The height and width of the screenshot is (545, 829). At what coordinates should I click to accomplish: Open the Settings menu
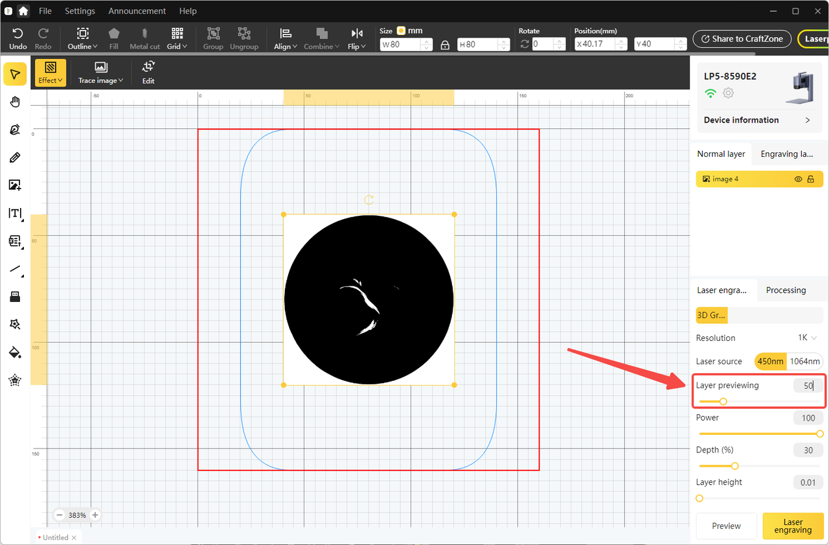[80, 11]
